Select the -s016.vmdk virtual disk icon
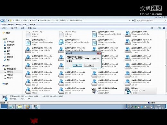The width and height of the screenshot is (167, 125). point(28,82)
